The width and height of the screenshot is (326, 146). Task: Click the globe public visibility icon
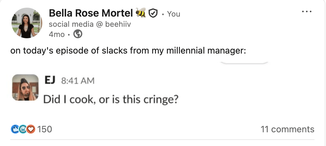(78, 34)
